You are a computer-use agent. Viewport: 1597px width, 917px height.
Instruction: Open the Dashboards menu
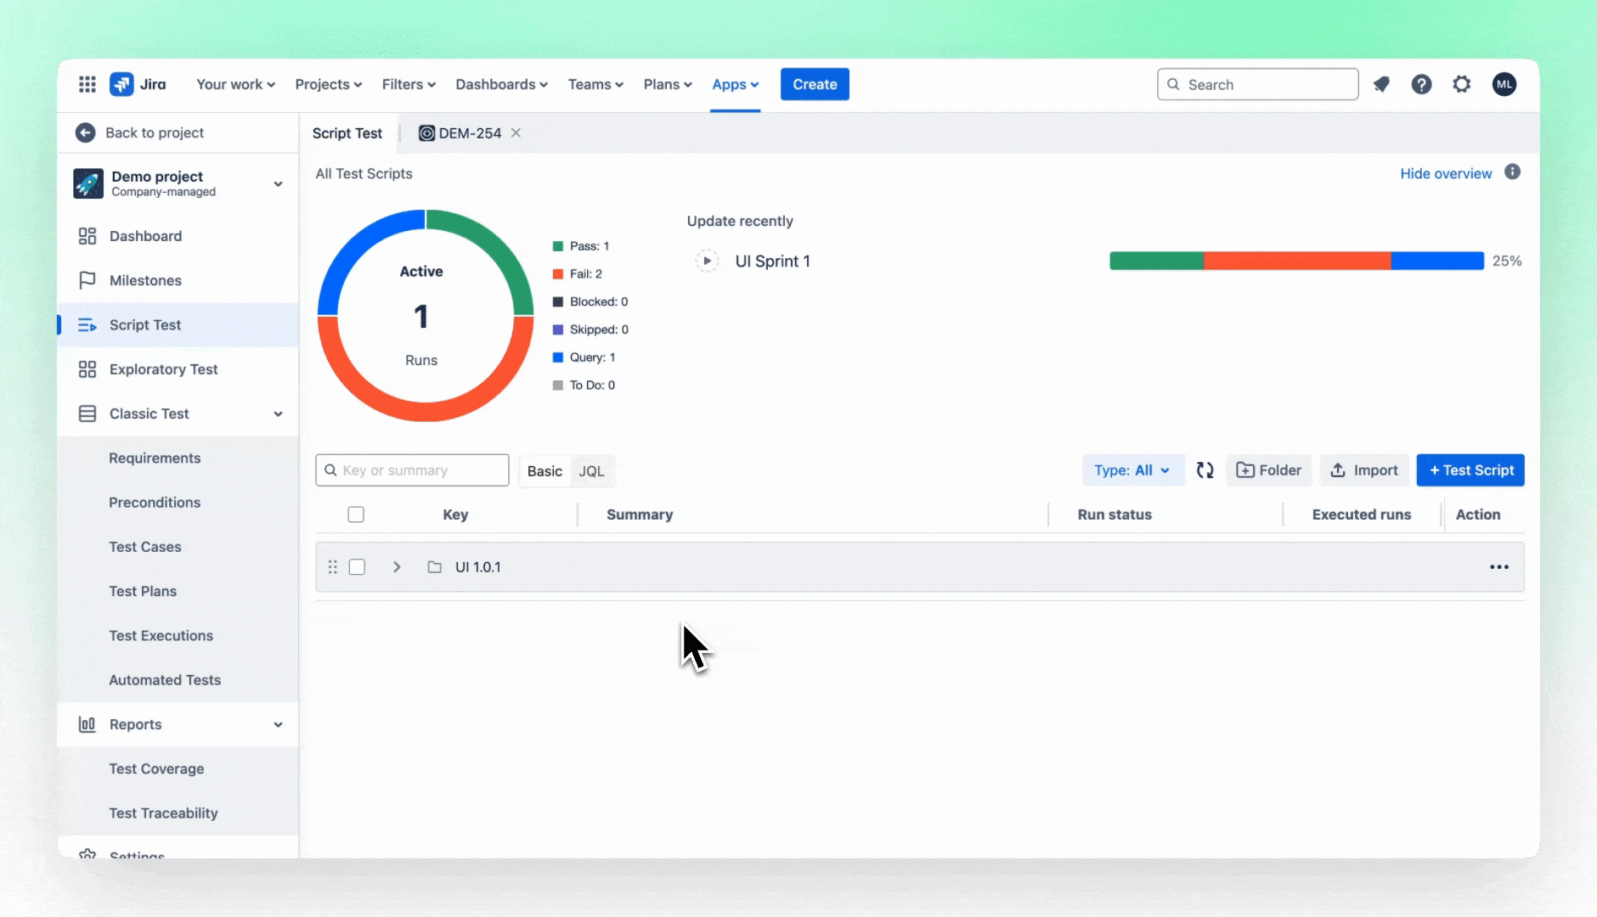click(x=500, y=84)
